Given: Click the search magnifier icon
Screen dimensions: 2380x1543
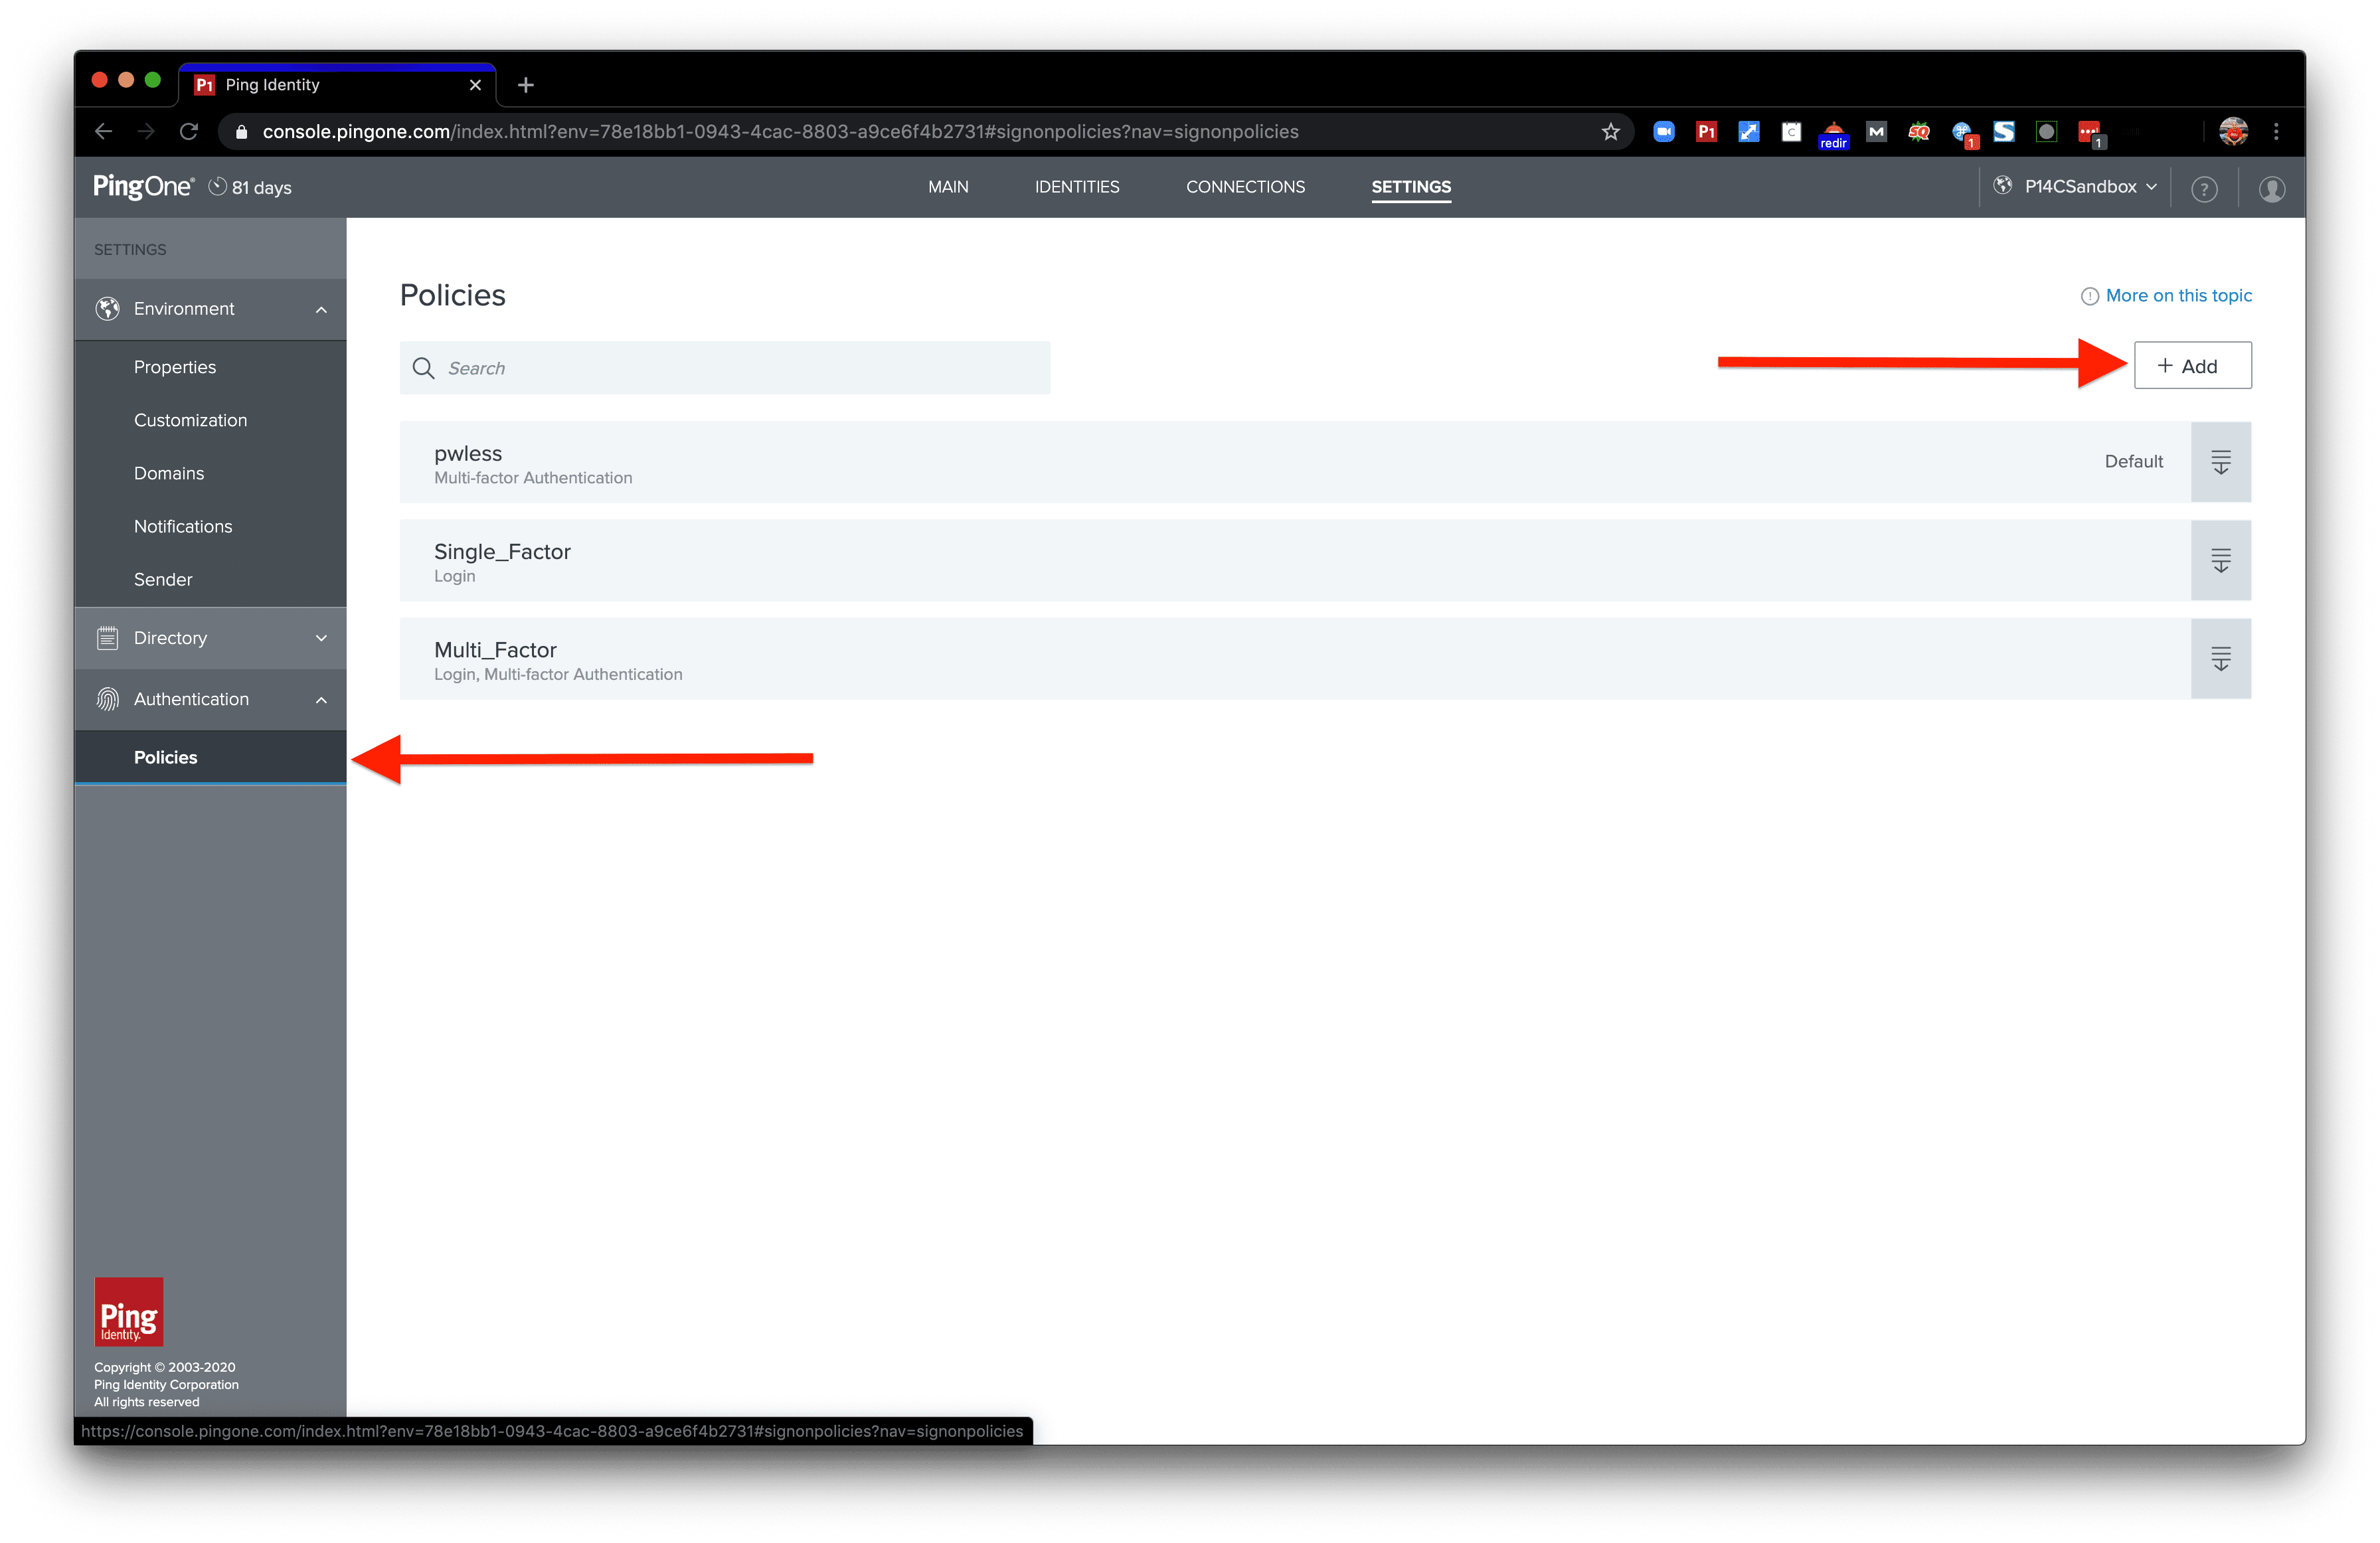Looking at the screenshot, I should (x=423, y=368).
